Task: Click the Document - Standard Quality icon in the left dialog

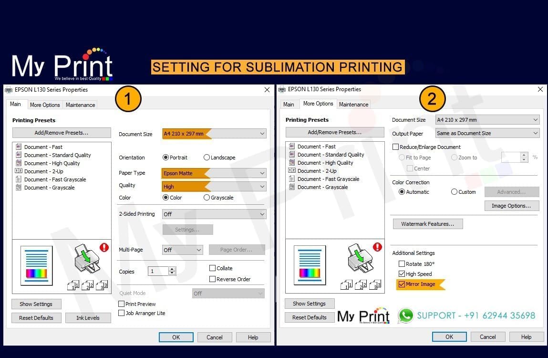Action: 19,155
